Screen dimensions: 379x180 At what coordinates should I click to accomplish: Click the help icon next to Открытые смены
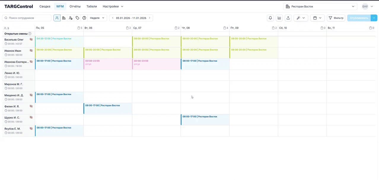[30, 34]
